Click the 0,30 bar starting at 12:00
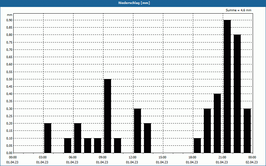This screenshot has height=166, width=266. pyautogui.click(x=137, y=131)
